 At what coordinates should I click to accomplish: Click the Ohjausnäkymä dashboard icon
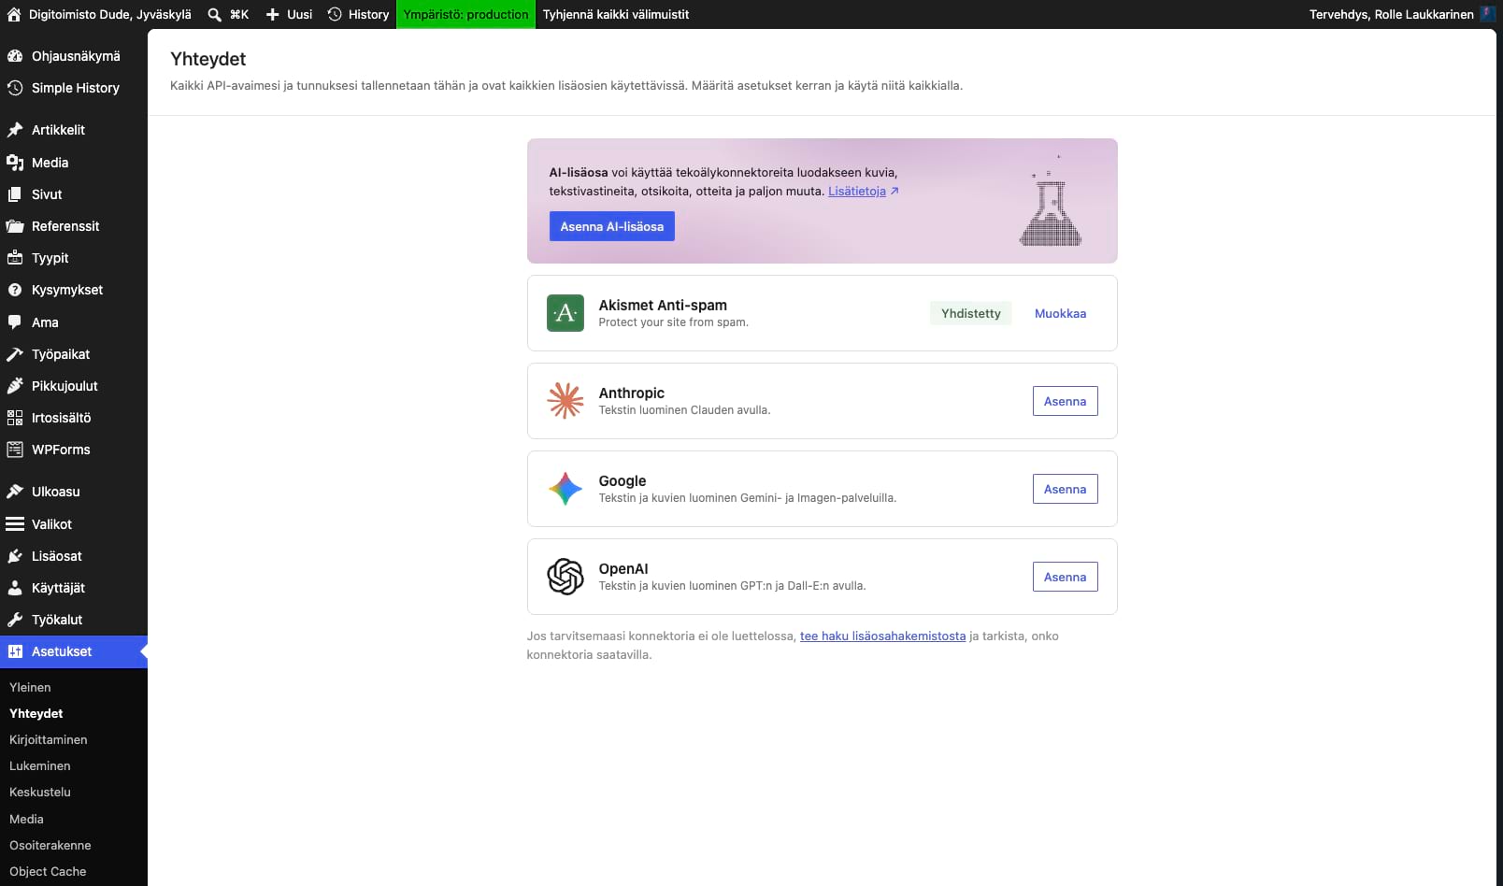(15, 56)
